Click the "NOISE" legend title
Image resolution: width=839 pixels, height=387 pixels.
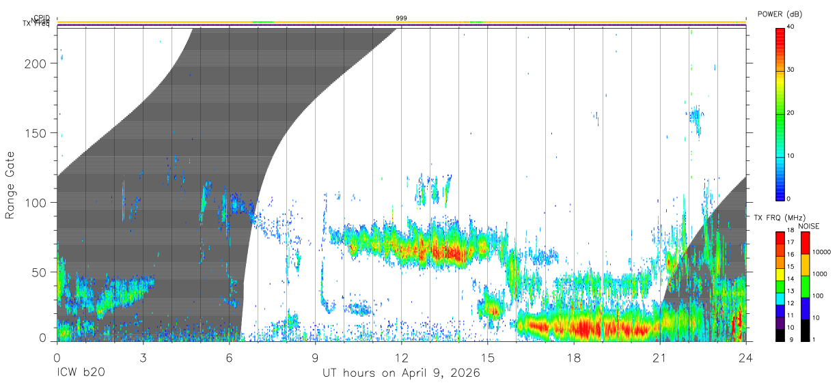(809, 226)
